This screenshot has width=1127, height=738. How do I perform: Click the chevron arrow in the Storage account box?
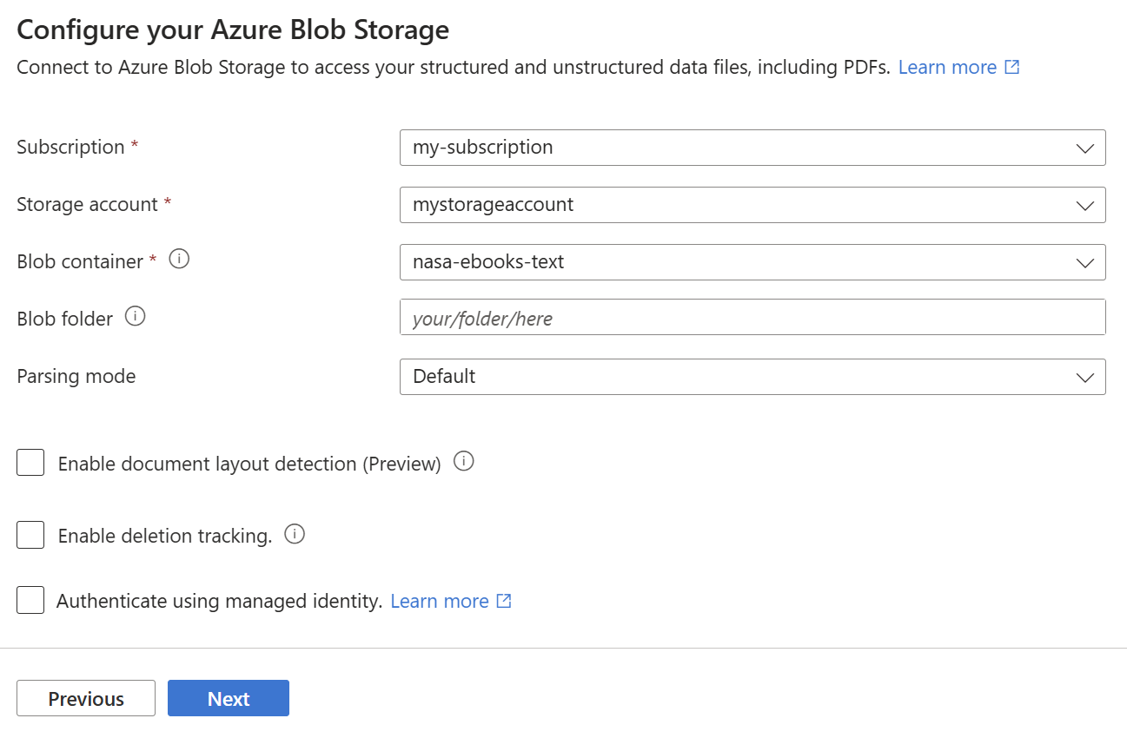pyautogui.click(x=1084, y=205)
